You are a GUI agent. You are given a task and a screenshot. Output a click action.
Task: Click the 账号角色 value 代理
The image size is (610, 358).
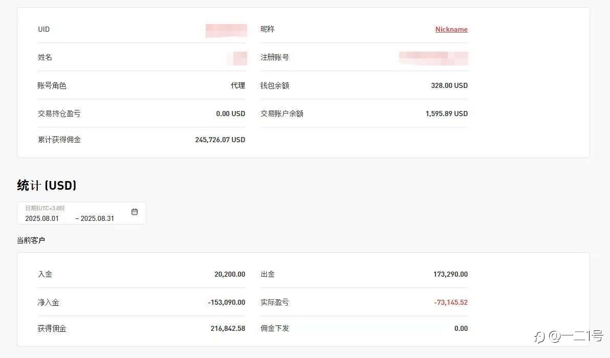pyautogui.click(x=238, y=85)
